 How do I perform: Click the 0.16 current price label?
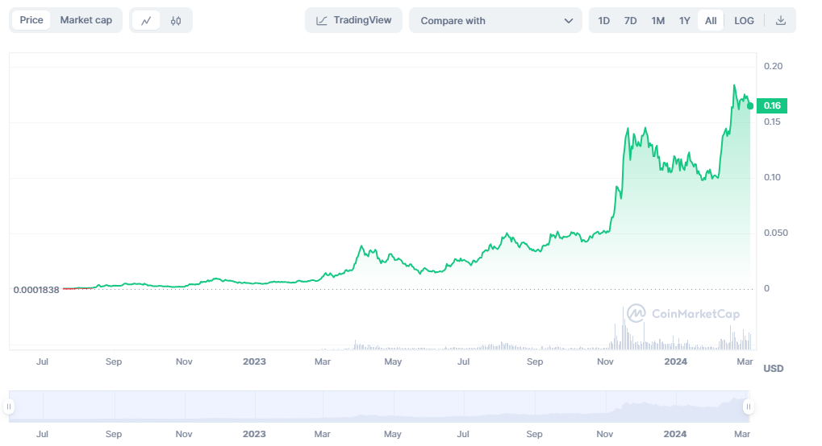click(772, 105)
